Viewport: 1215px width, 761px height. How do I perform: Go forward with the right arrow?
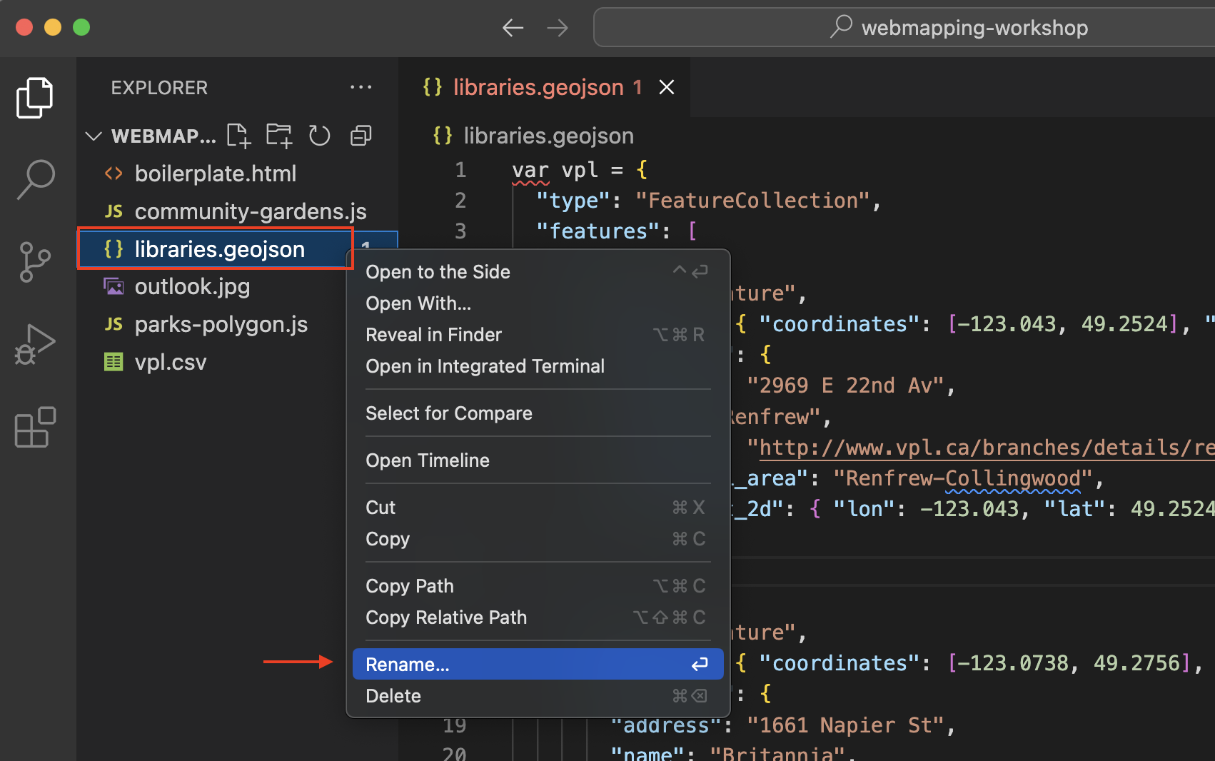(x=558, y=28)
